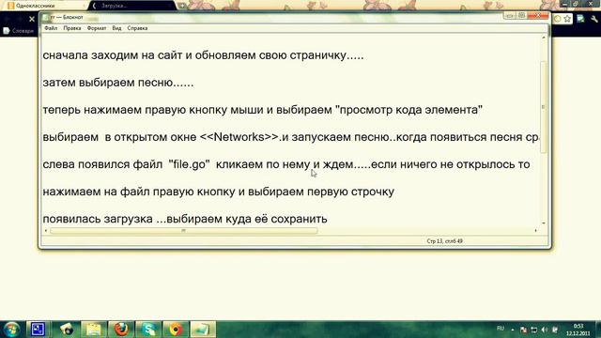Open the Вид menu in Notepad

(116, 28)
